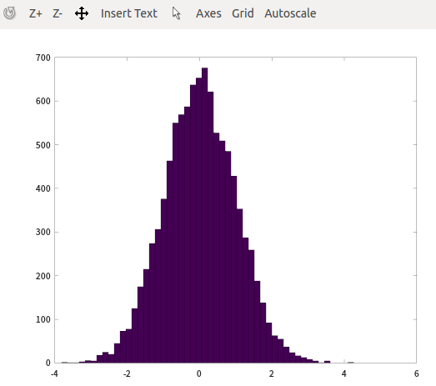Activate the Z- zoom out tool
Viewport: 436px width, 386px height.
coord(58,13)
